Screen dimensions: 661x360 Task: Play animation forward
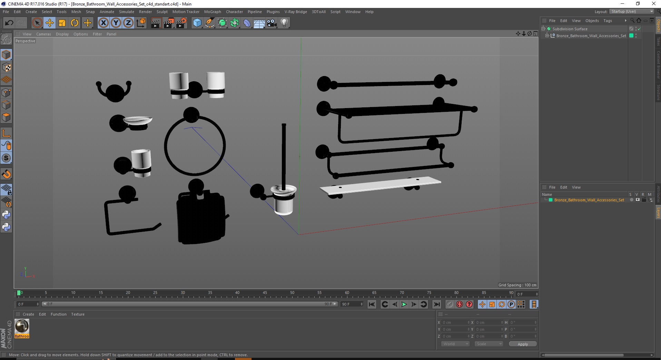coord(404,304)
